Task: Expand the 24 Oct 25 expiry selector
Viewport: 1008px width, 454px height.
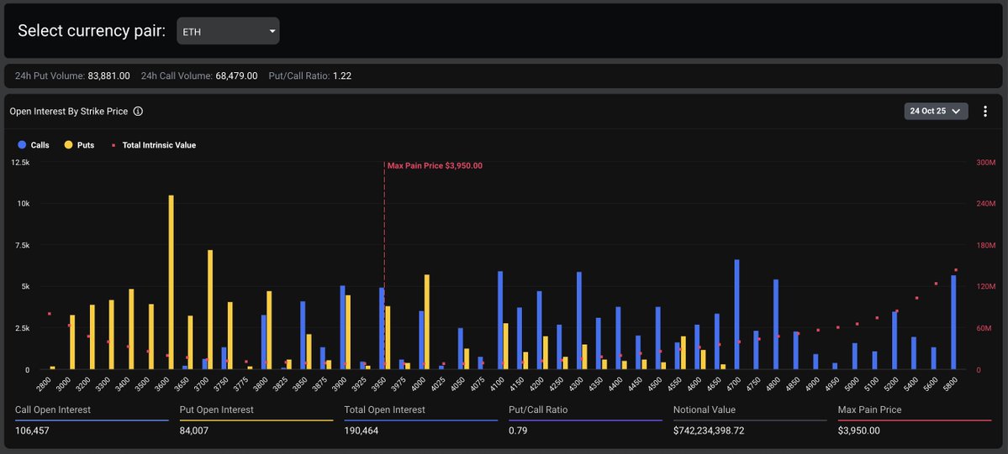Action: [x=936, y=111]
